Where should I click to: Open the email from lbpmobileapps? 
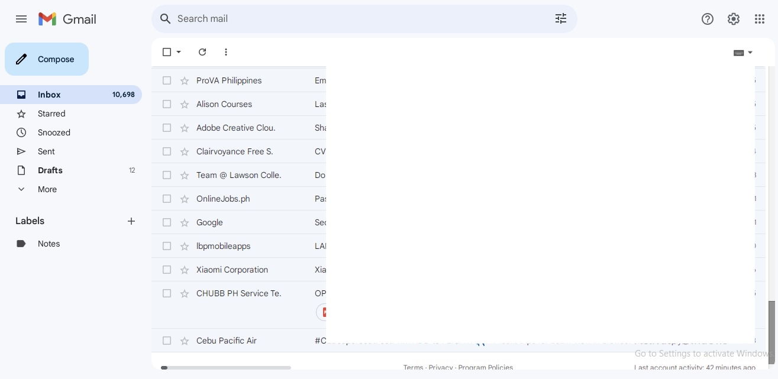coord(459,246)
